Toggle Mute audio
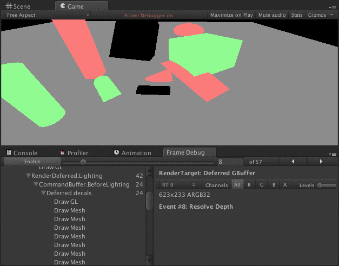The width and height of the screenshot is (339, 266). tap(272, 15)
